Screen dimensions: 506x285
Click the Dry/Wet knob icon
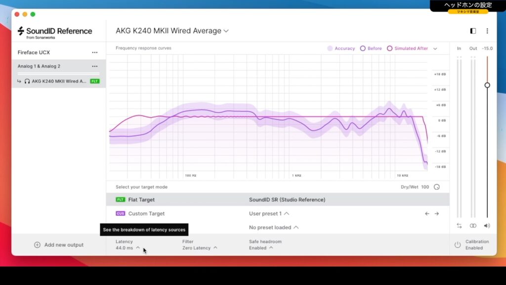[437, 187]
